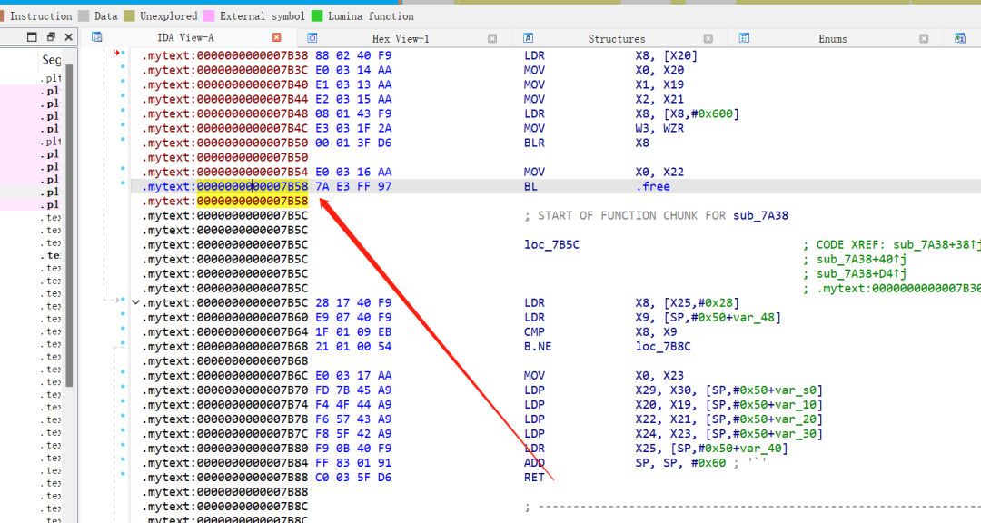Screen dimensions: 981x523
Task: Click the Structures tab icon
Action: pos(528,38)
